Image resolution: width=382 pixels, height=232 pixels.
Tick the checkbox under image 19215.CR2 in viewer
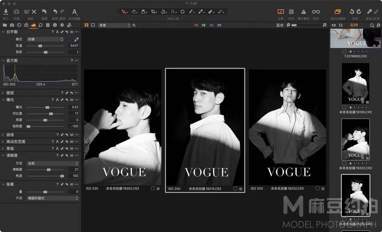pos(235,189)
